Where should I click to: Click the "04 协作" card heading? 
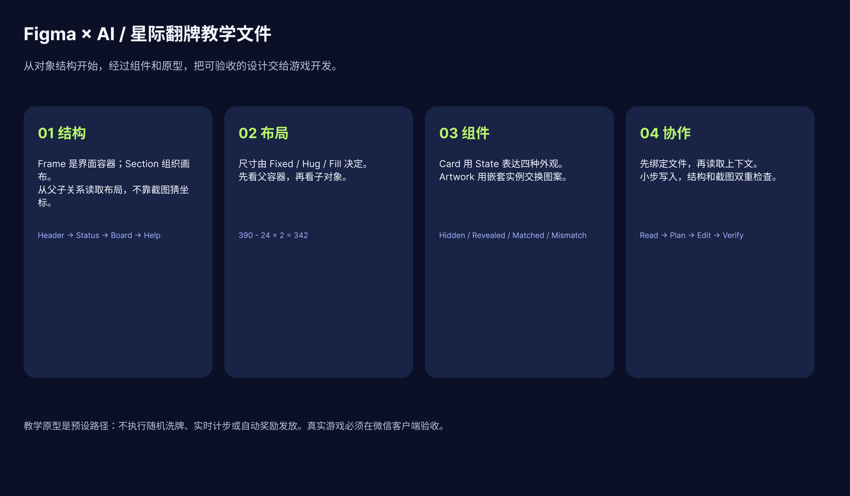pyautogui.click(x=665, y=133)
